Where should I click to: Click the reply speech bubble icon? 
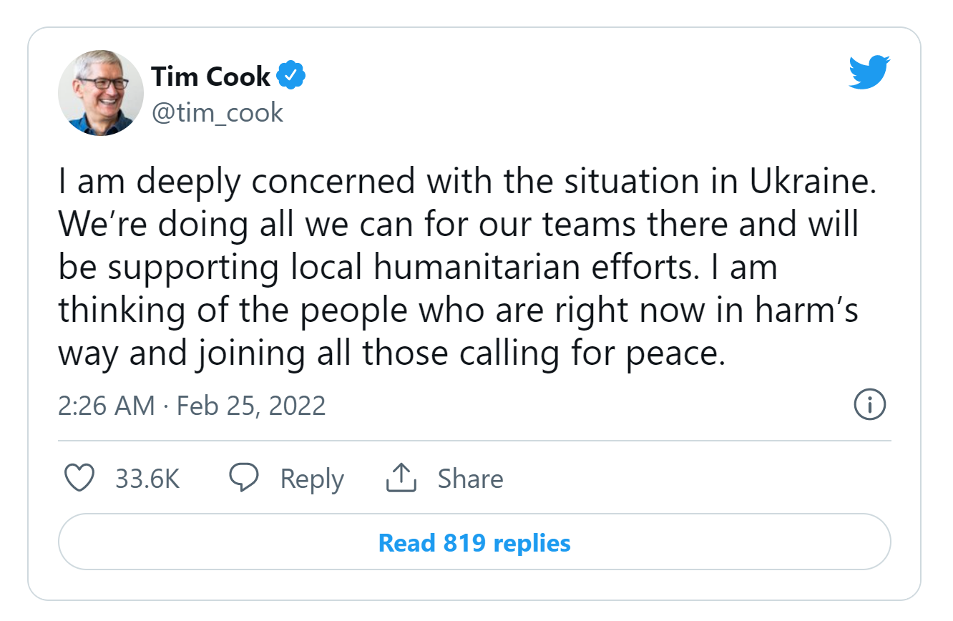(243, 478)
